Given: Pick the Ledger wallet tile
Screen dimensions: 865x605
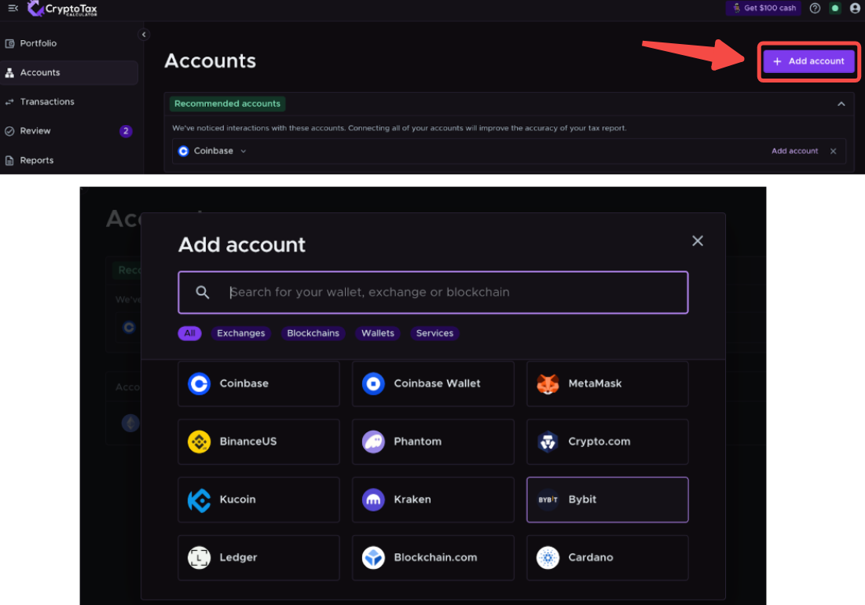Looking at the screenshot, I should pyautogui.click(x=258, y=558).
